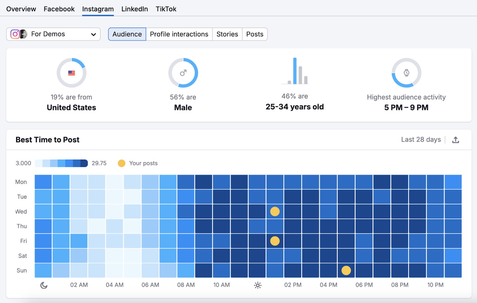The image size is (477, 303).
Task: Switch to the Facebook tab
Action: coord(59,9)
